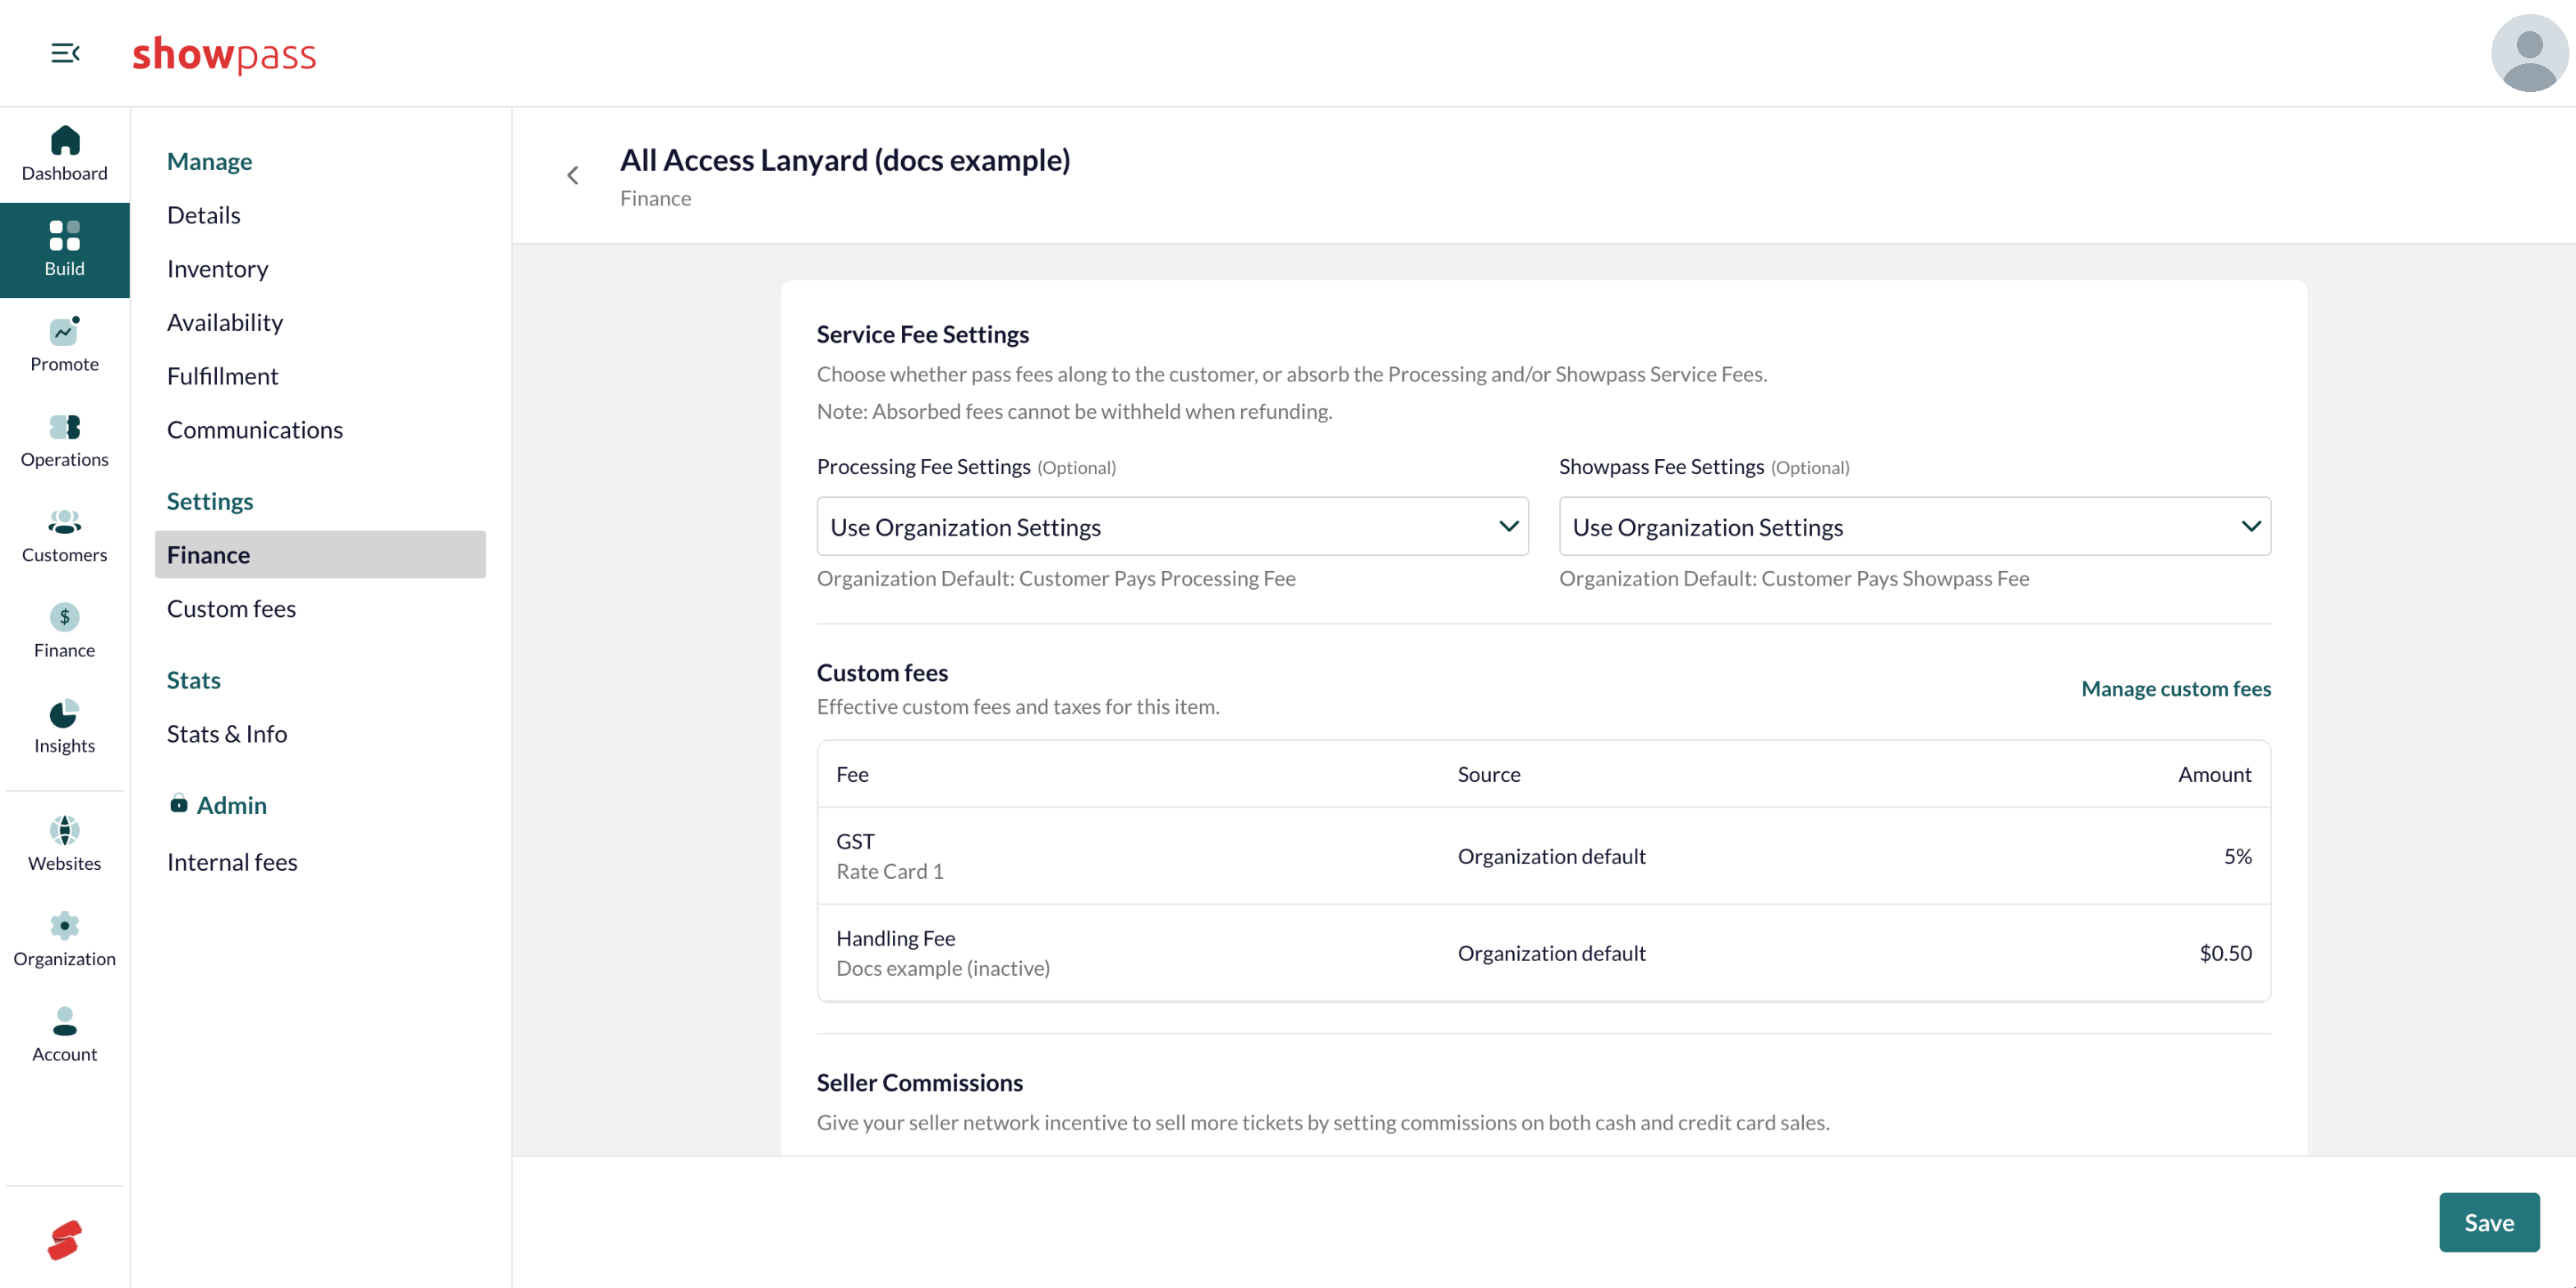Click the Source column header
The height and width of the screenshot is (1288, 2576).
1488,774
